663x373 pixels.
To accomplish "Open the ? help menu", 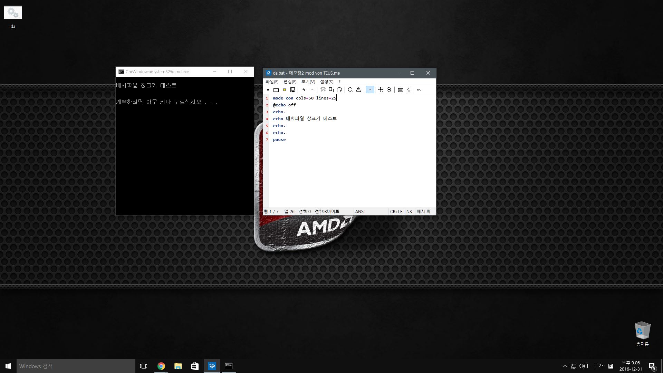I will [x=339, y=82].
